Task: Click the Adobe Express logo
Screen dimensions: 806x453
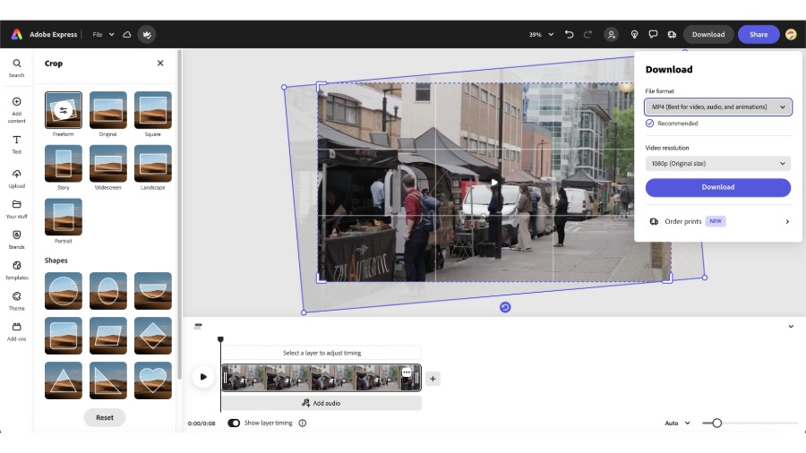Action: click(x=16, y=34)
